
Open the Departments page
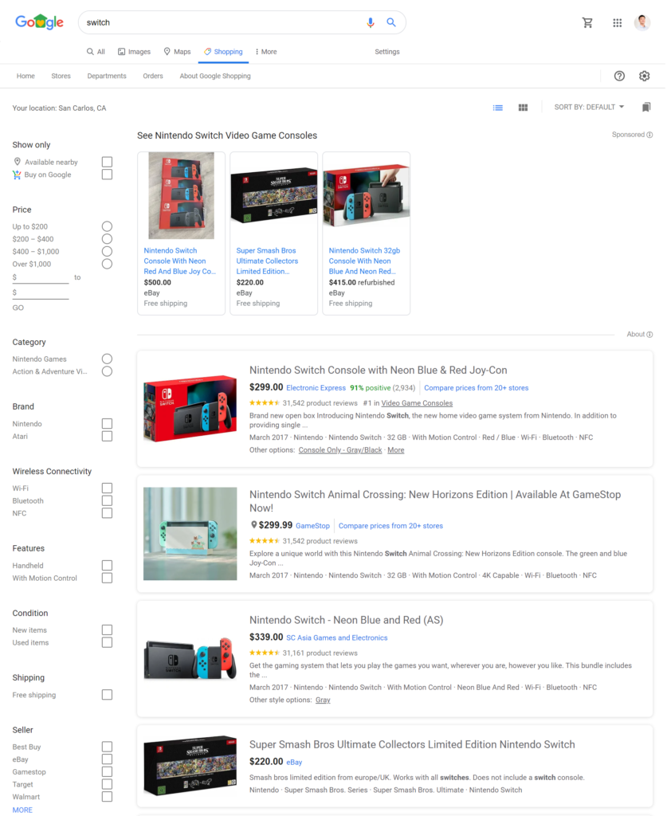point(107,76)
